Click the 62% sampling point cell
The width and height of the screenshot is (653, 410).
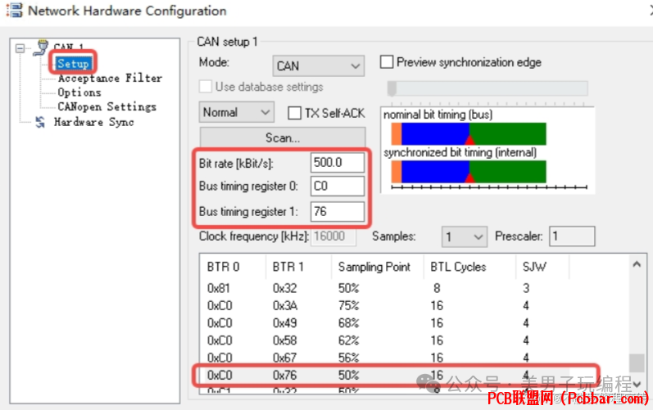tap(348, 340)
